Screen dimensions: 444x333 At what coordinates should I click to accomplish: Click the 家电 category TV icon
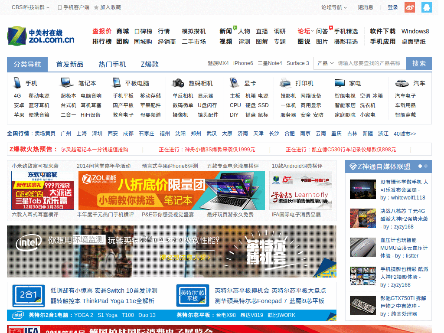coord(340,83)
